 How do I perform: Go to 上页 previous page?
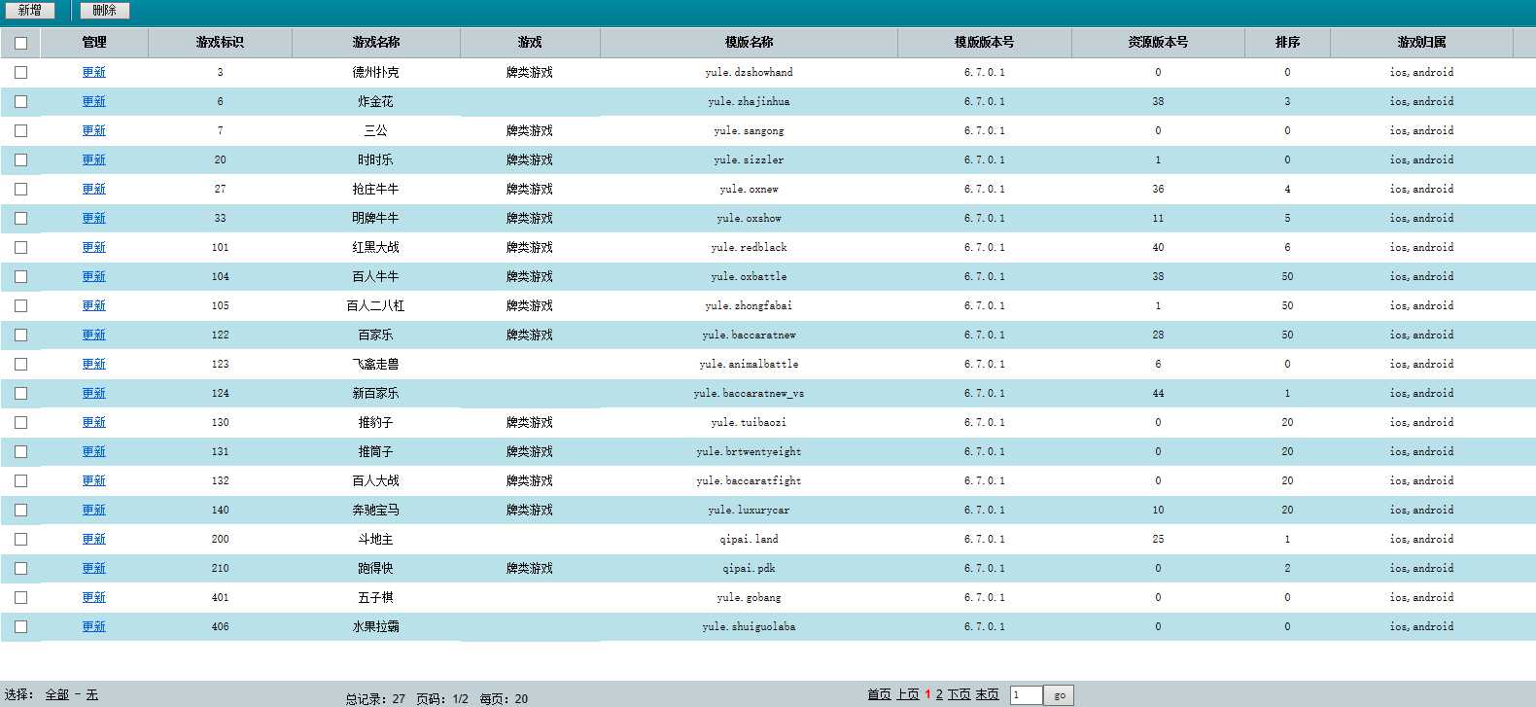tap(908, 694)
